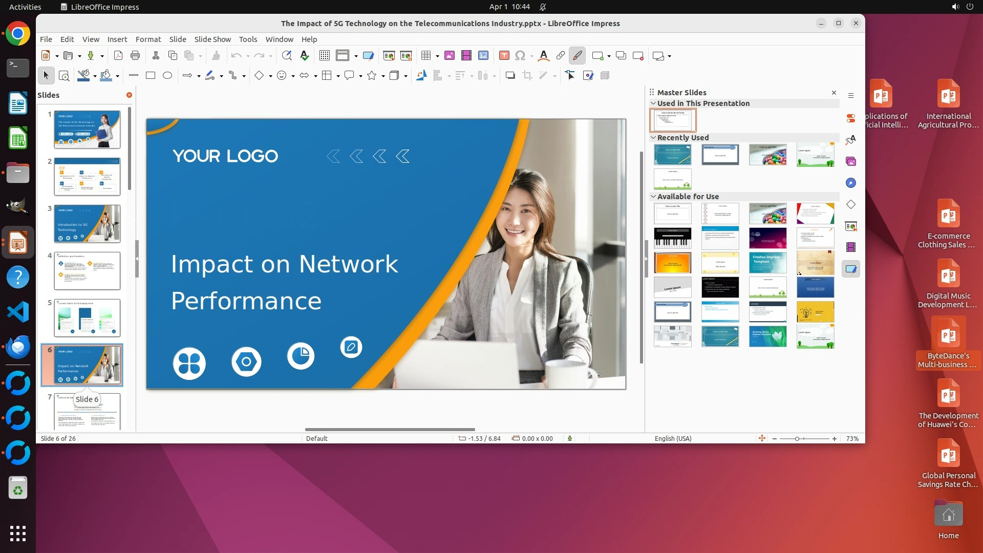Open the Format menu
The height and width of the screenshot is (553, 983).
pyautogui.click(x=148, y=39)
